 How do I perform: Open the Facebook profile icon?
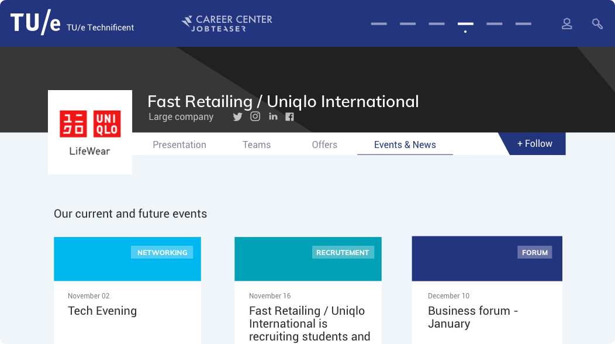(x=289, y=116)
